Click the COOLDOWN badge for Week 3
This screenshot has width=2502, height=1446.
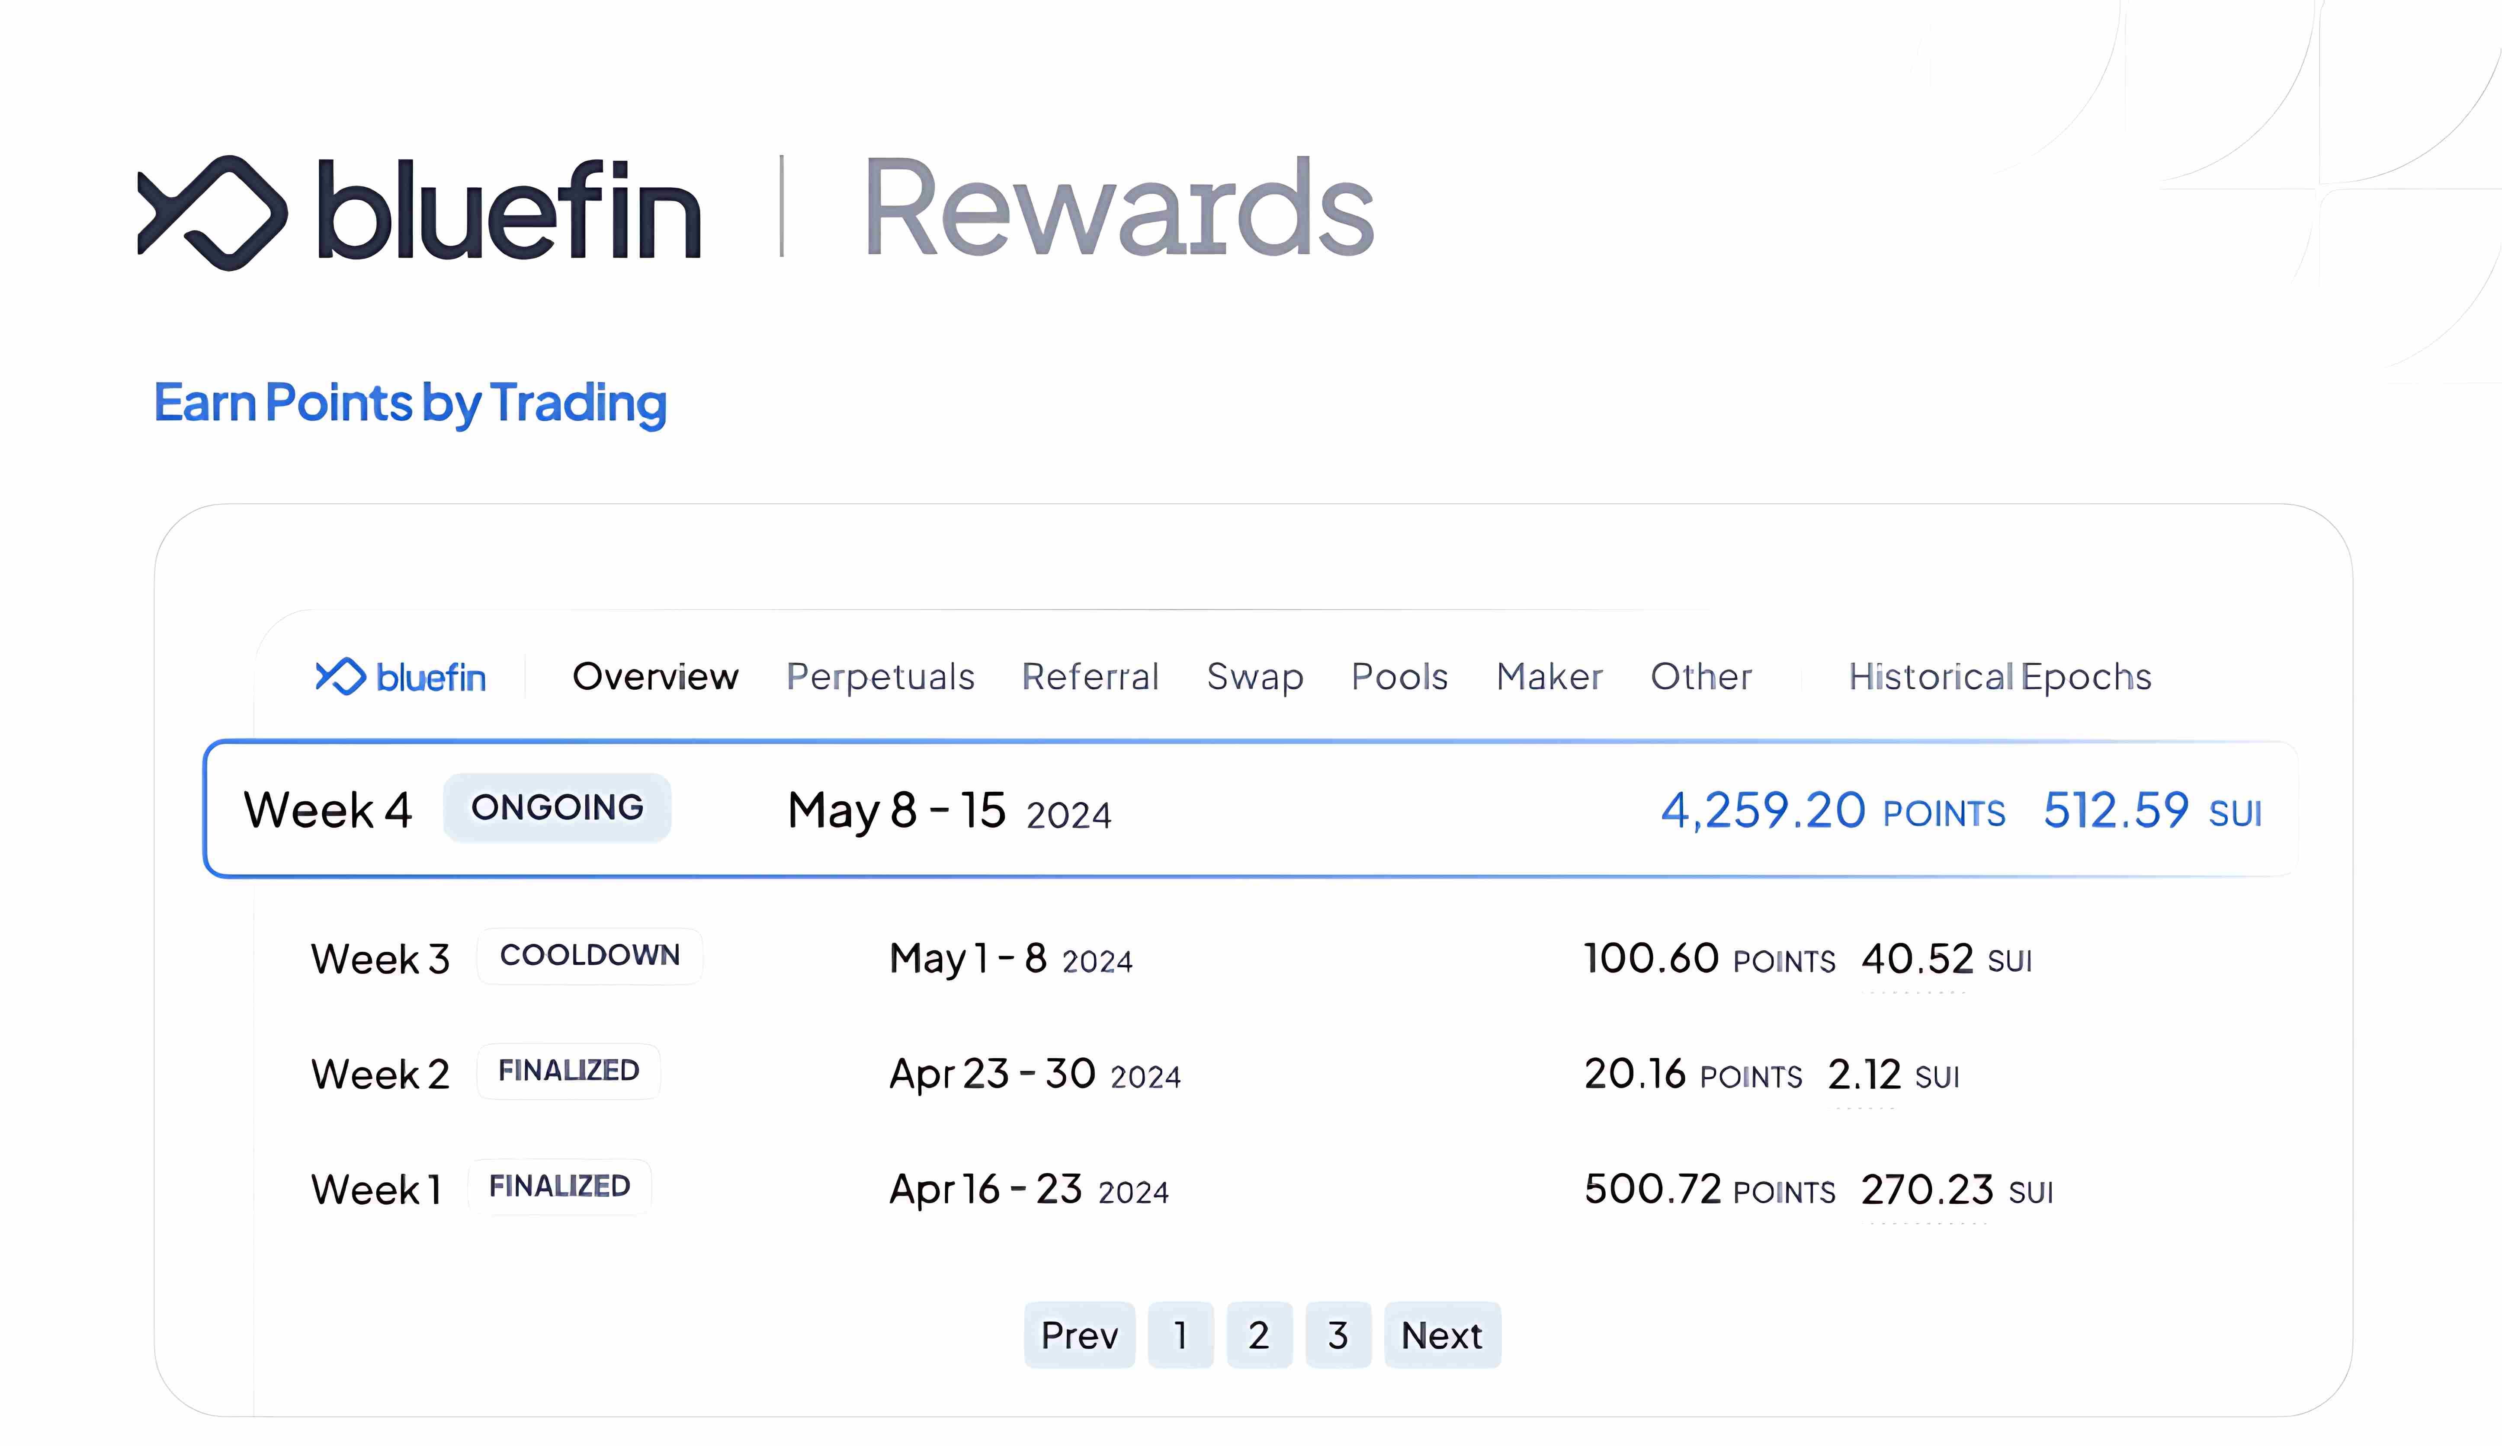click(x=590, y=956)
